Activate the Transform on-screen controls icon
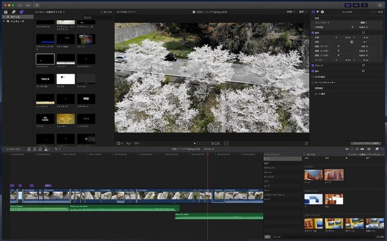The width and height of the screenshot is (387, 241). tap(363, 32)
